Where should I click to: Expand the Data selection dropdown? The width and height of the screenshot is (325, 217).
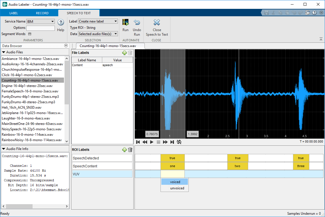coord(98,34)
